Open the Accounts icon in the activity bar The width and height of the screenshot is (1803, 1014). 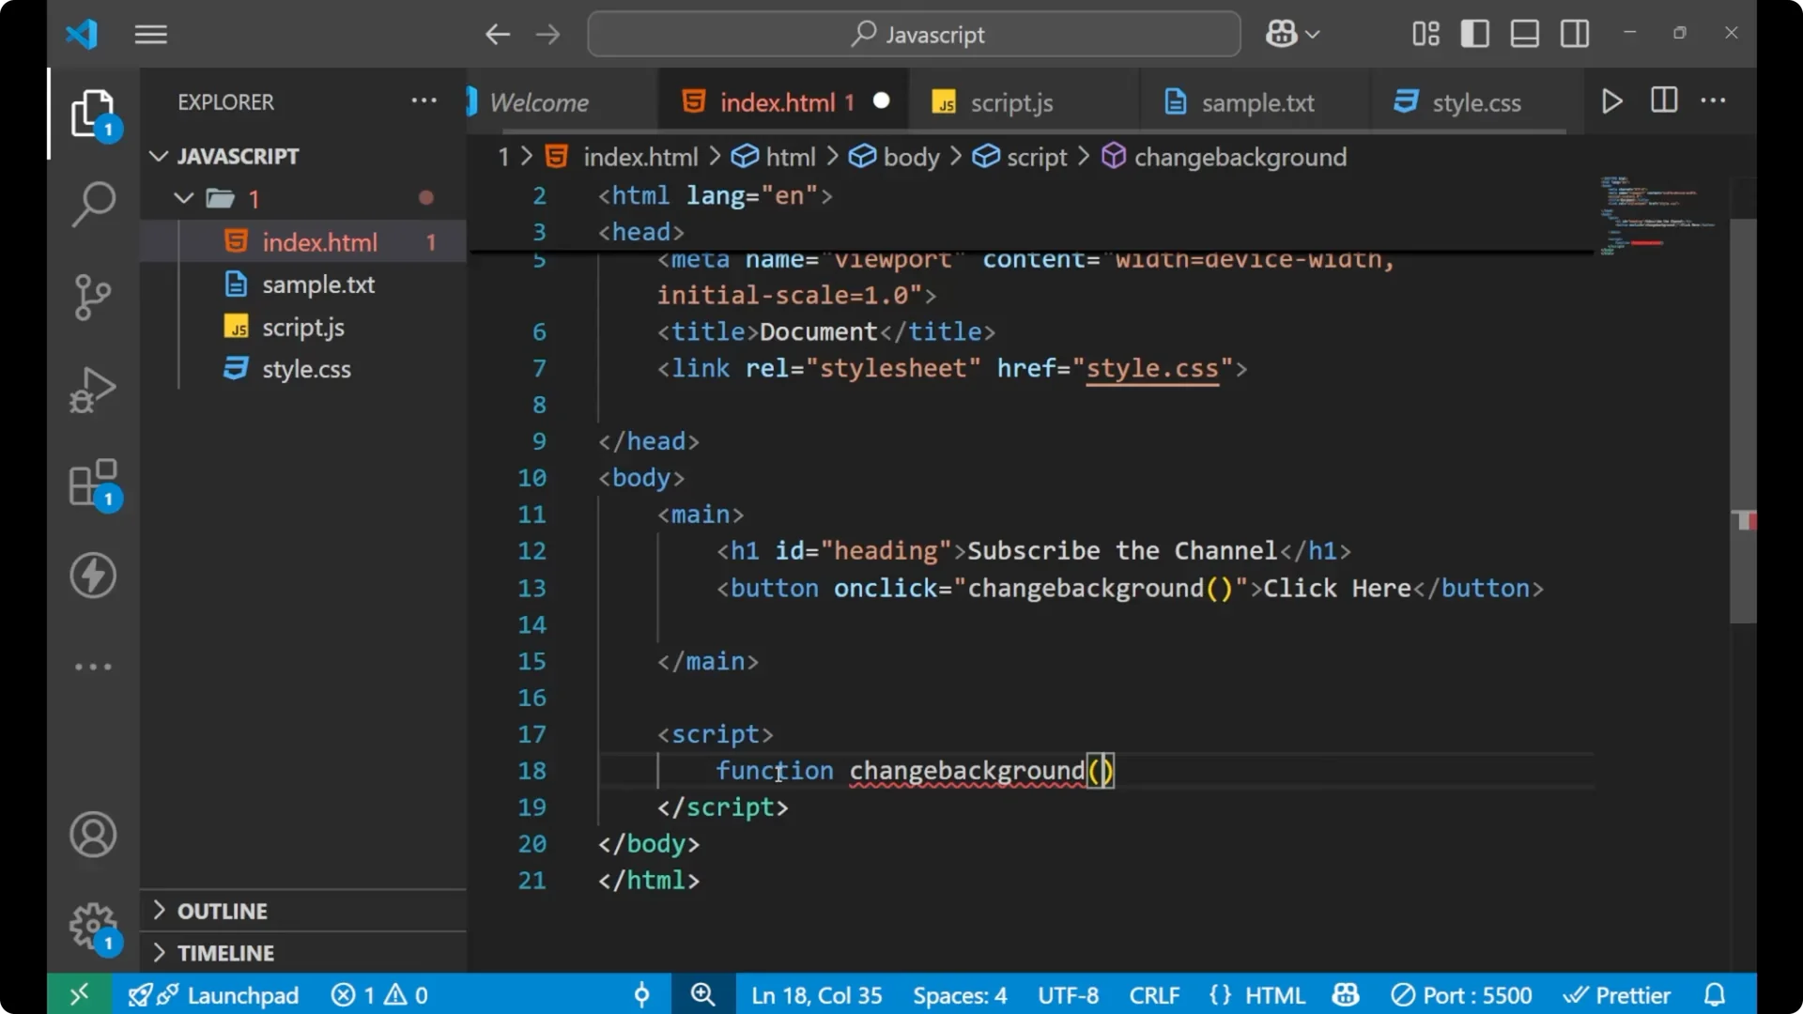point(92,835)
